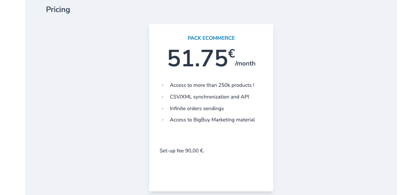Click 'Access to more than 250k products' item
420x195 pixels.
(x=212, y=85)
